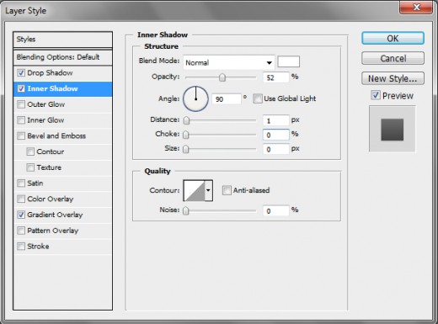Image resolution: width=438 pixels, height=324 pixels.
Task: Enable the Pattern Overlay checkbox
Action: click(21, 231)
